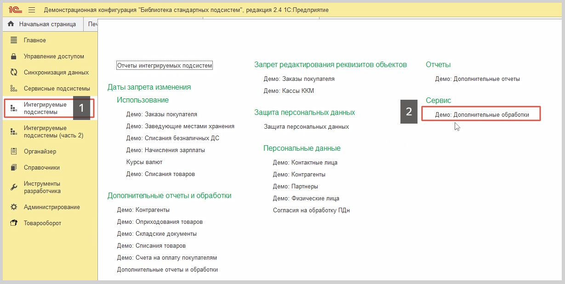Click the Главное section list icon

[14, 40]
